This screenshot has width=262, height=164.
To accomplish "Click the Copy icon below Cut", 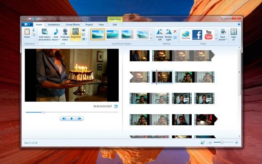I will (33, 34).
